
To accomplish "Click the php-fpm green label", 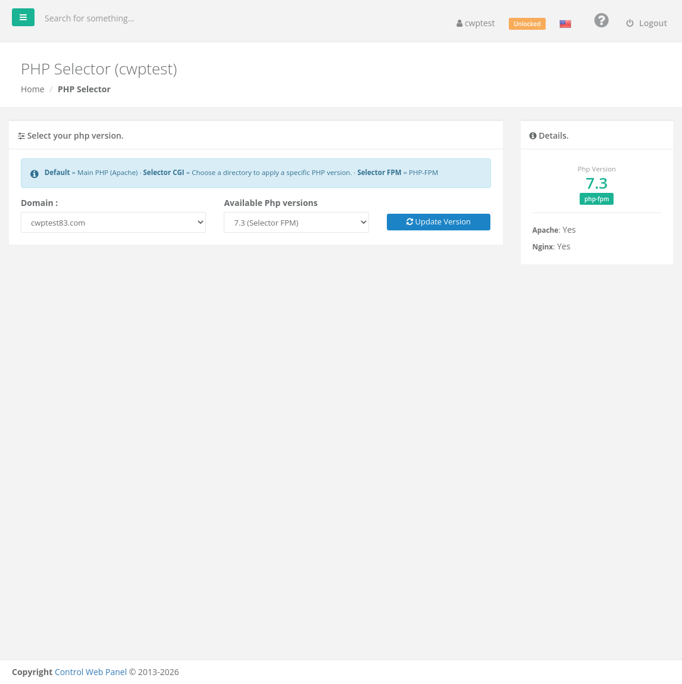I will tap(596, 199).
